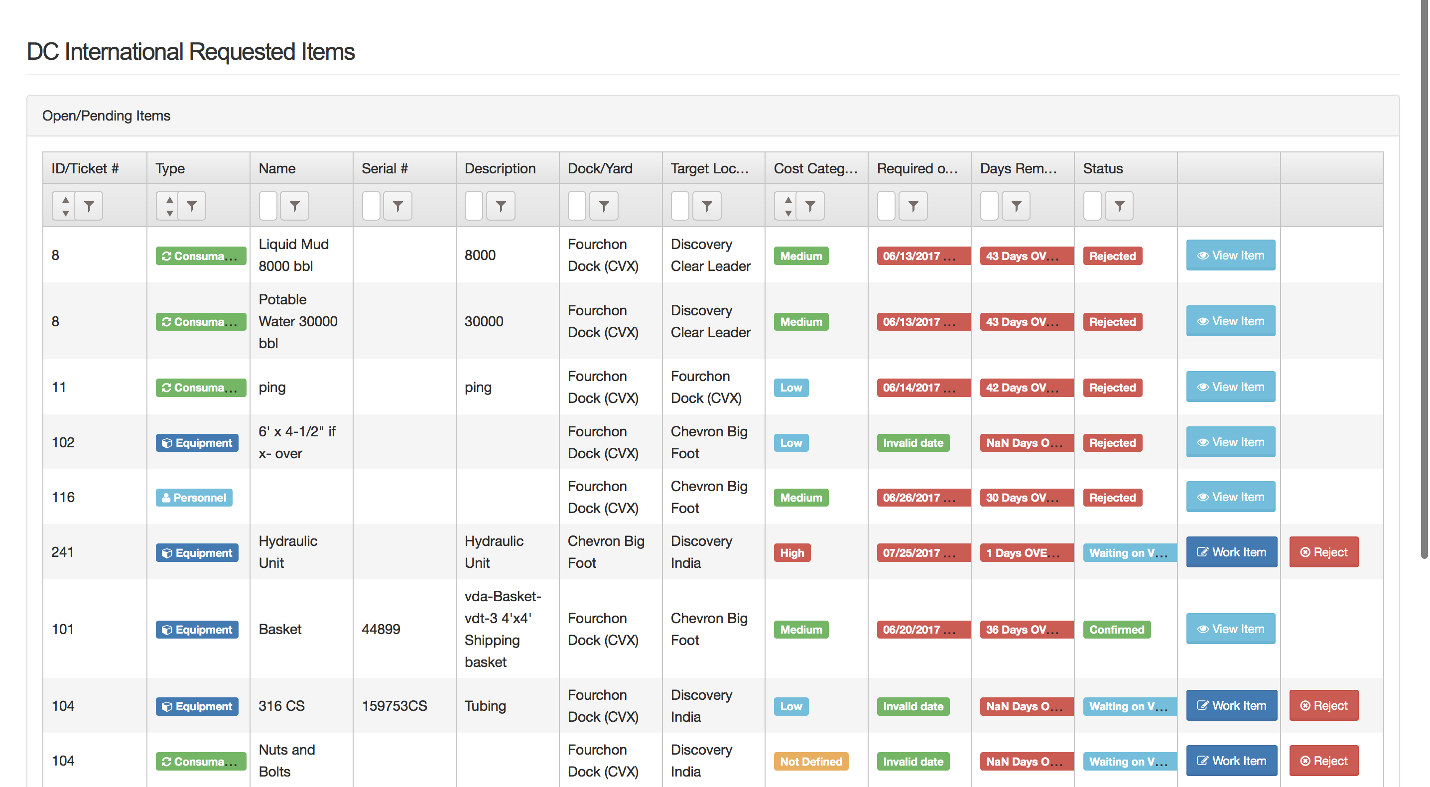Click the Status column filter toggle

coord(1119,205)
